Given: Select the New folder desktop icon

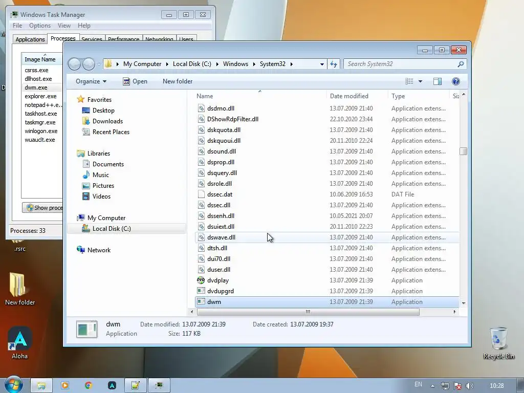Looking at the screenshot, I should (x=20, y=289).
